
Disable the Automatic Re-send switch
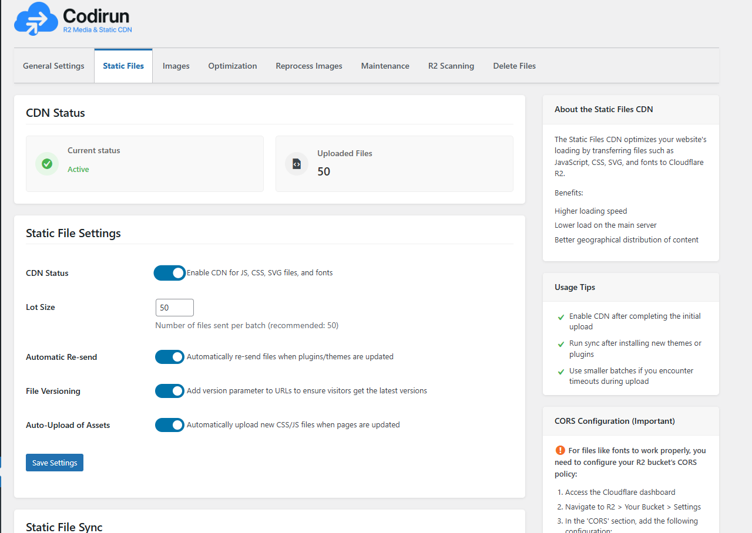click(x=170, y=357)
